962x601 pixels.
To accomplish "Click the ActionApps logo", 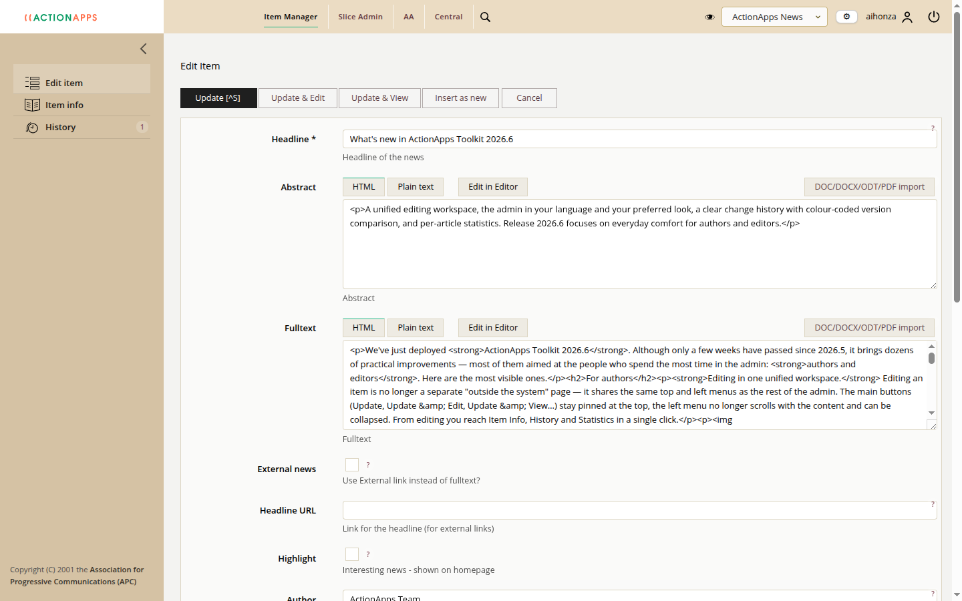I will coord(61,17).
